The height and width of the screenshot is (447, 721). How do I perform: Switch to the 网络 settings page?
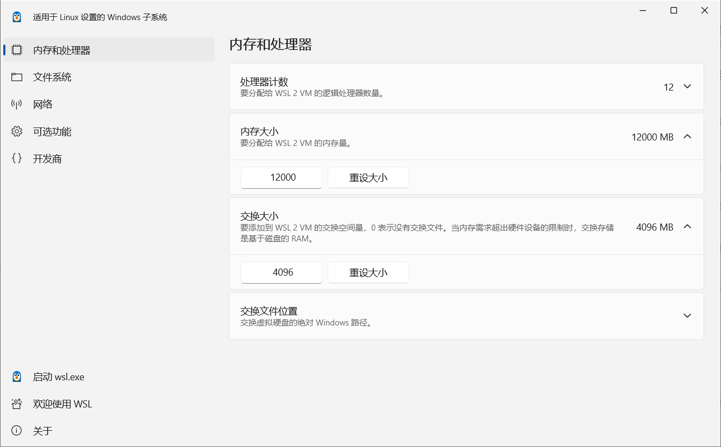point(43,104)
